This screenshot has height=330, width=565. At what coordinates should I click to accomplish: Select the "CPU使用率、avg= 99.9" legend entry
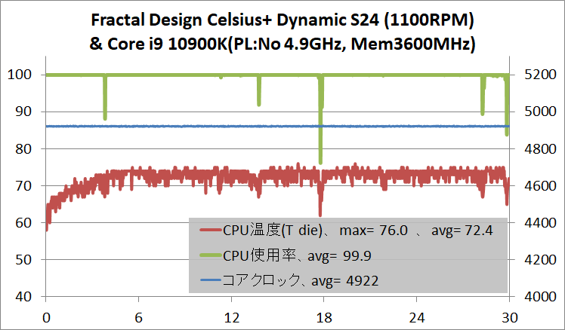[286, 255]
